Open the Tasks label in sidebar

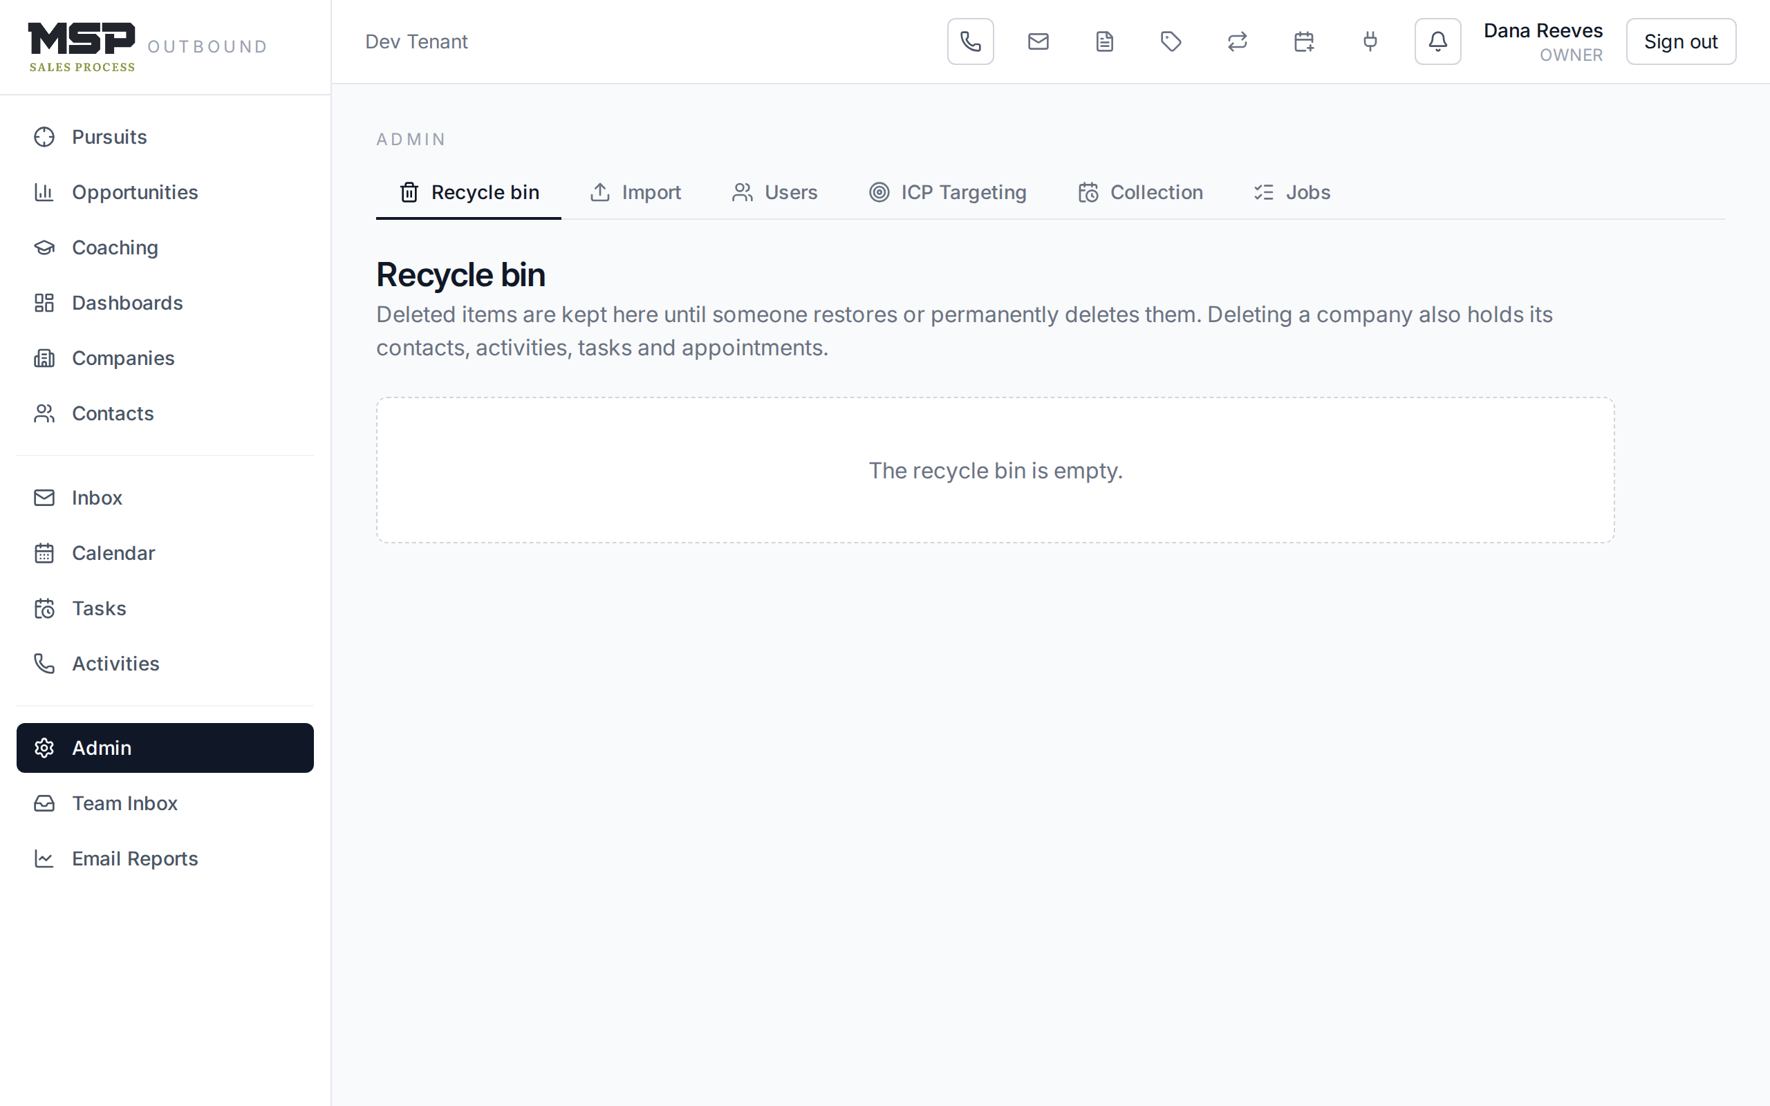[x=99, y=608]
